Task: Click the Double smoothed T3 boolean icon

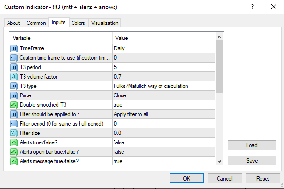Action: coord(14,105)
